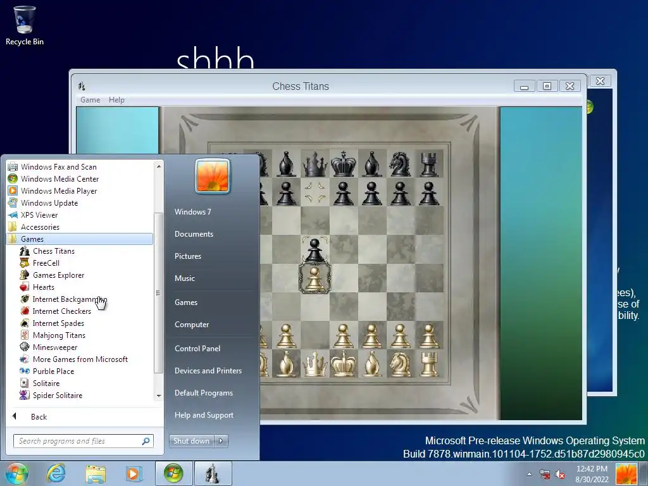Image resolution: width=648 pixels, height=486 pixels.
Task: Select the black rook on the board
Action: [428, 164]
